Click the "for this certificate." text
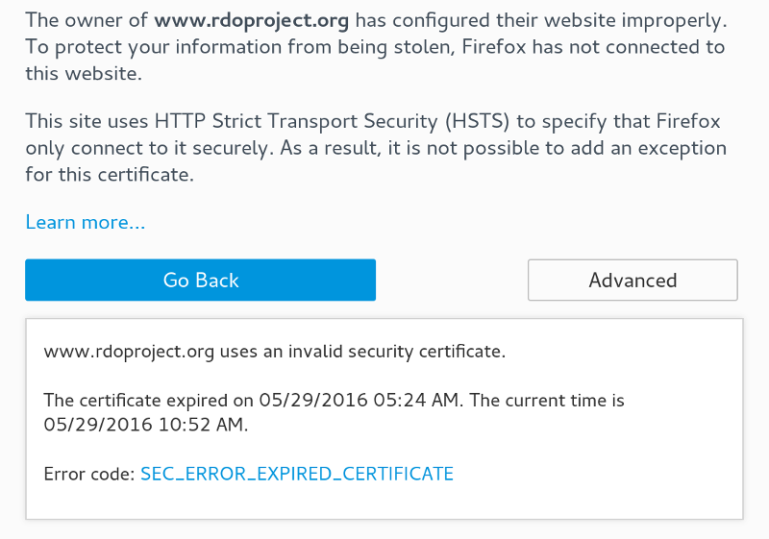The width and height of the screenshot is (769, 539). (x=110, y=175)
